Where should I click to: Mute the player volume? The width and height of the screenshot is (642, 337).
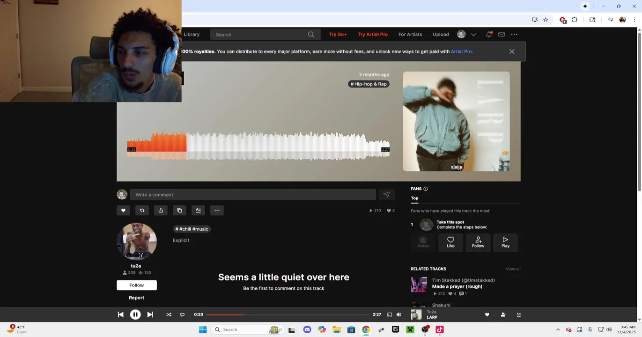click(399, 315)
